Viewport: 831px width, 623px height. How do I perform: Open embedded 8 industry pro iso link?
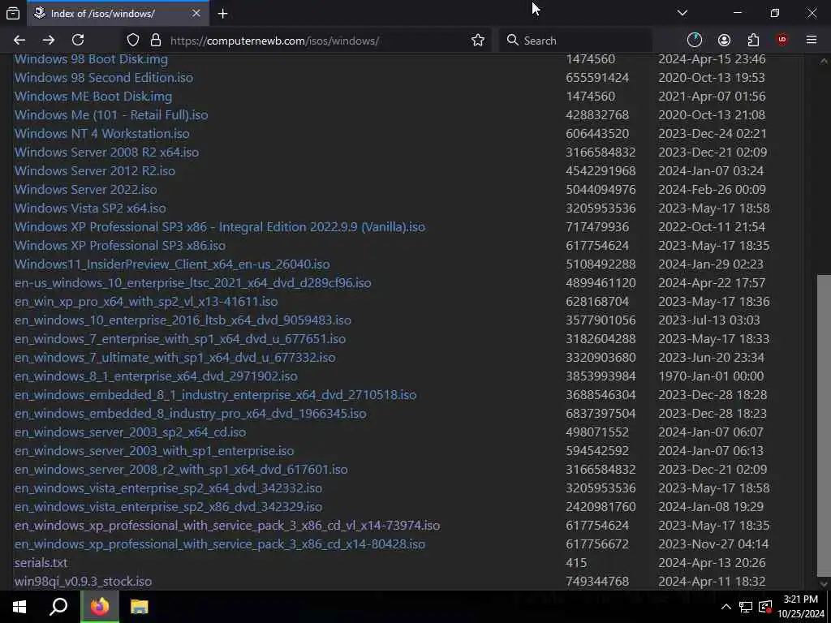click(x=190, y=413)
